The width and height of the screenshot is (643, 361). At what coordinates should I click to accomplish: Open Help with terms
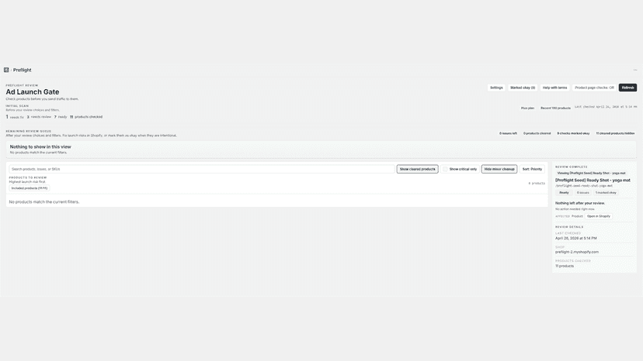coord(554,88)
